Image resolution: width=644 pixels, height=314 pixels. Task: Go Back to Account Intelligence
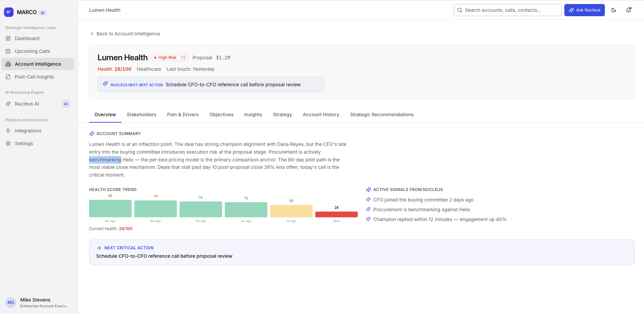125,34
